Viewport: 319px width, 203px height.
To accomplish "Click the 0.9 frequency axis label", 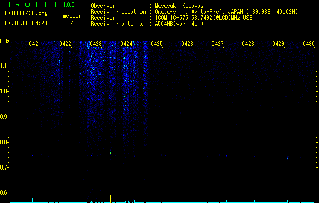I will click(x=4, y=117).
